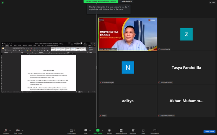The image size is (217, 135).
Task: Click Format Painter in Word clipboard group
Action: point(8,51)
